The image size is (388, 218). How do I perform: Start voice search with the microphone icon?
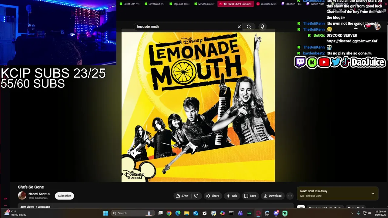(x=263, y=27)
